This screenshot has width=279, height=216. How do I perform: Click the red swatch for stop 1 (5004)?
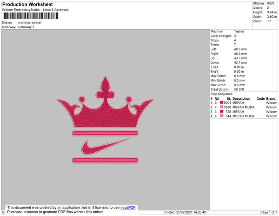click(221, 102)
